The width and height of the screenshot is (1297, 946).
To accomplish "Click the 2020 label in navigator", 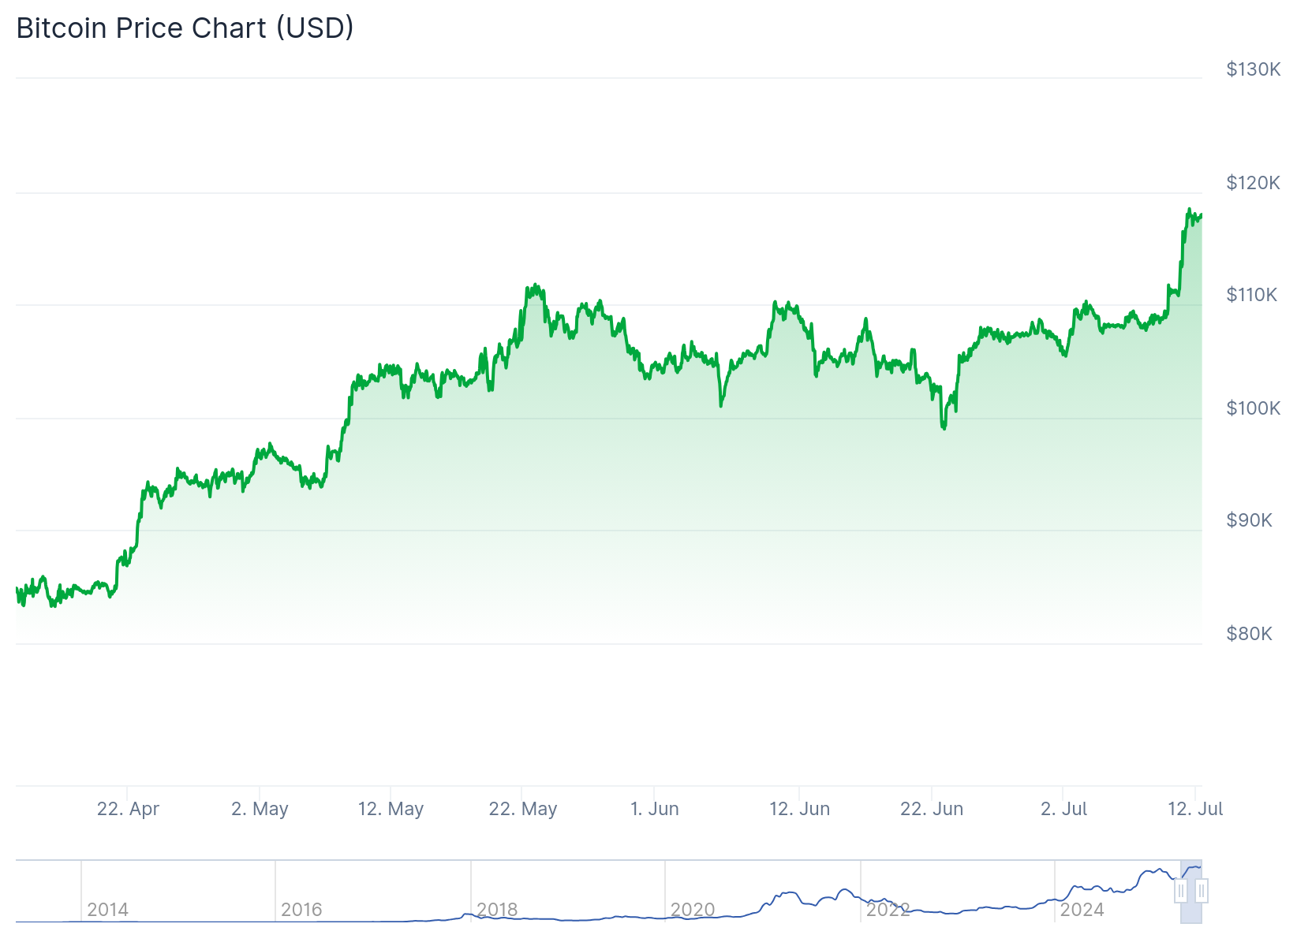I will pos(692,910).
